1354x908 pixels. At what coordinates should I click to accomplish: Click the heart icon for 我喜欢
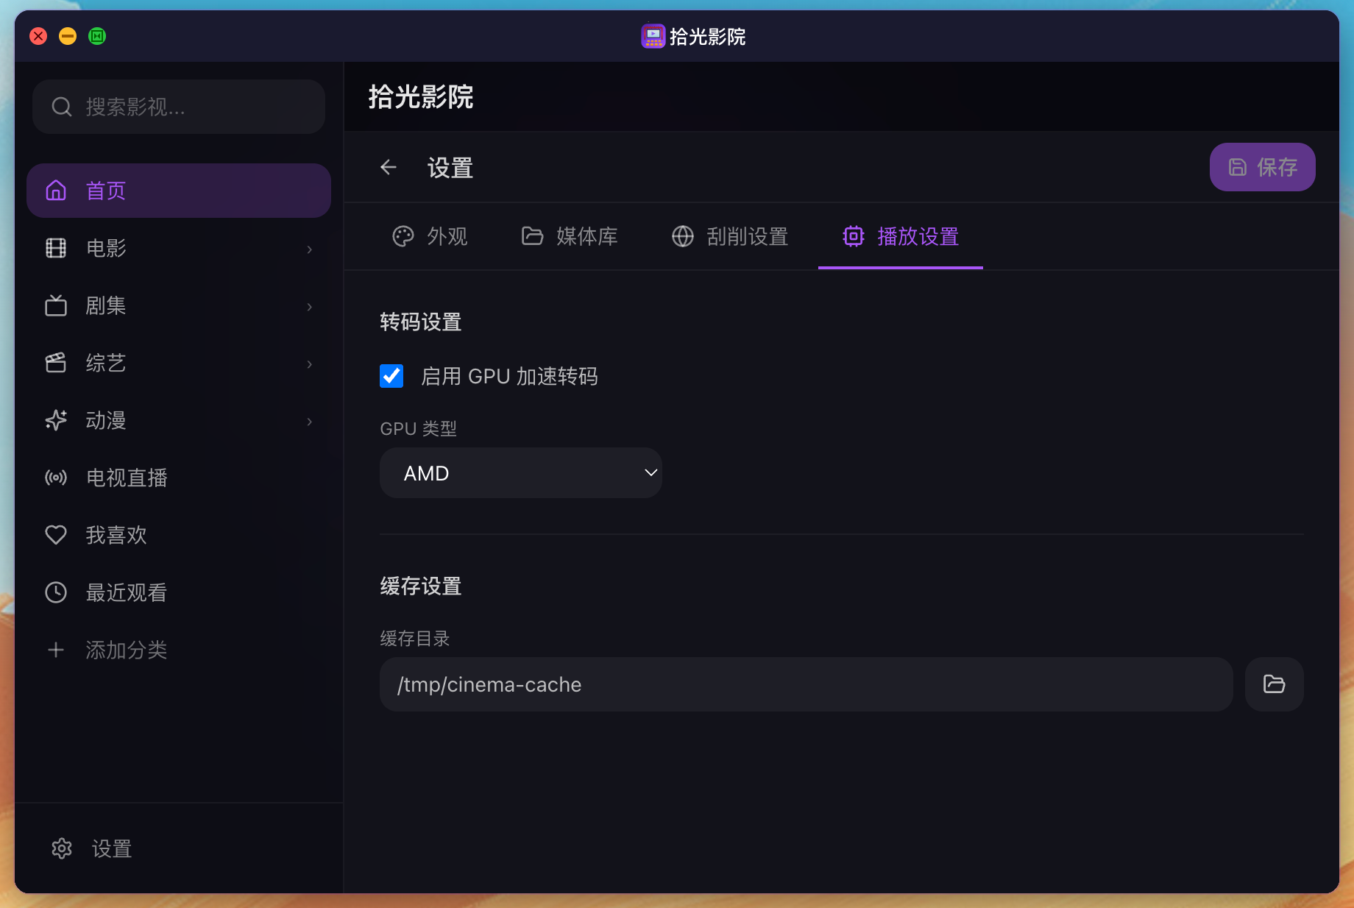pyautogui.click(x=56, y=535)
